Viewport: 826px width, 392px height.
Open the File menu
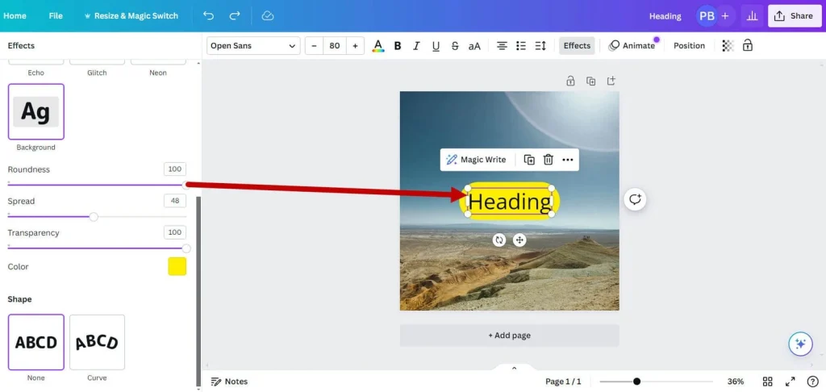pos(56,16)
